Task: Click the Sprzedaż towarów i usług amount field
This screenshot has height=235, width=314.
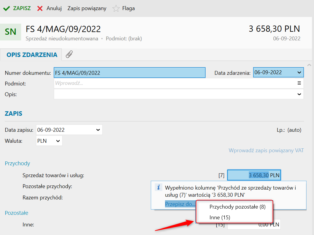Action: 254,175
